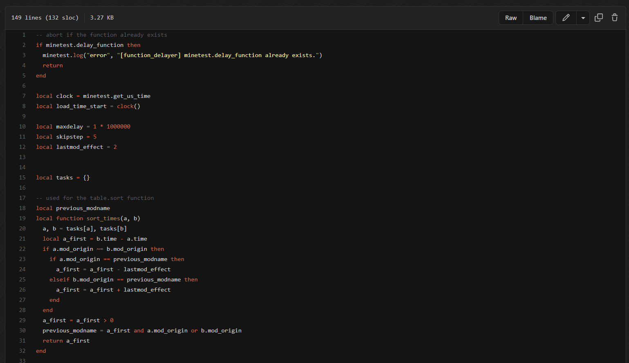Select line number 10 in the gutter
Viewport: 629px width, 363px height.
pyautogui.click(x=22, y=126)
